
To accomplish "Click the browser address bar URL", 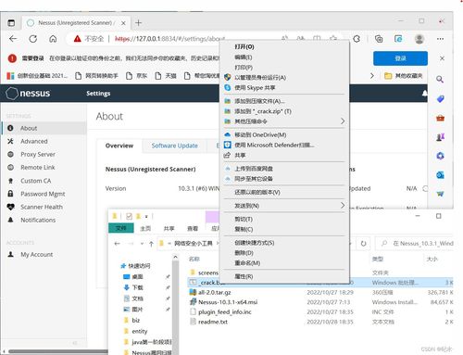I will click(169, 39).
